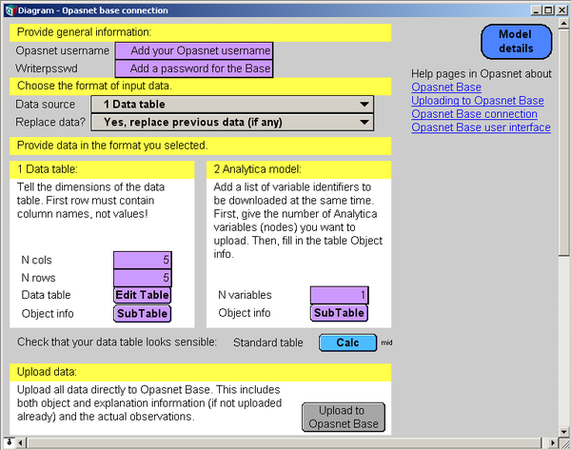Click the vertical scrollbar up arrow
This screenshot has height=450, width=571.
coord(563,24)
